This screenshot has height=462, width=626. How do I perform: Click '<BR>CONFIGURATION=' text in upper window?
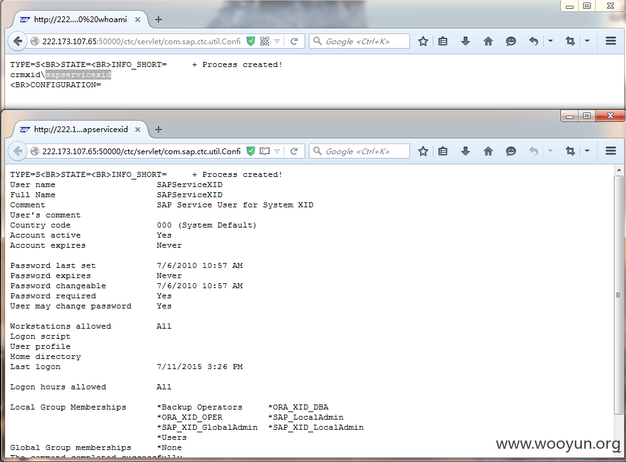tap(56, 85)
